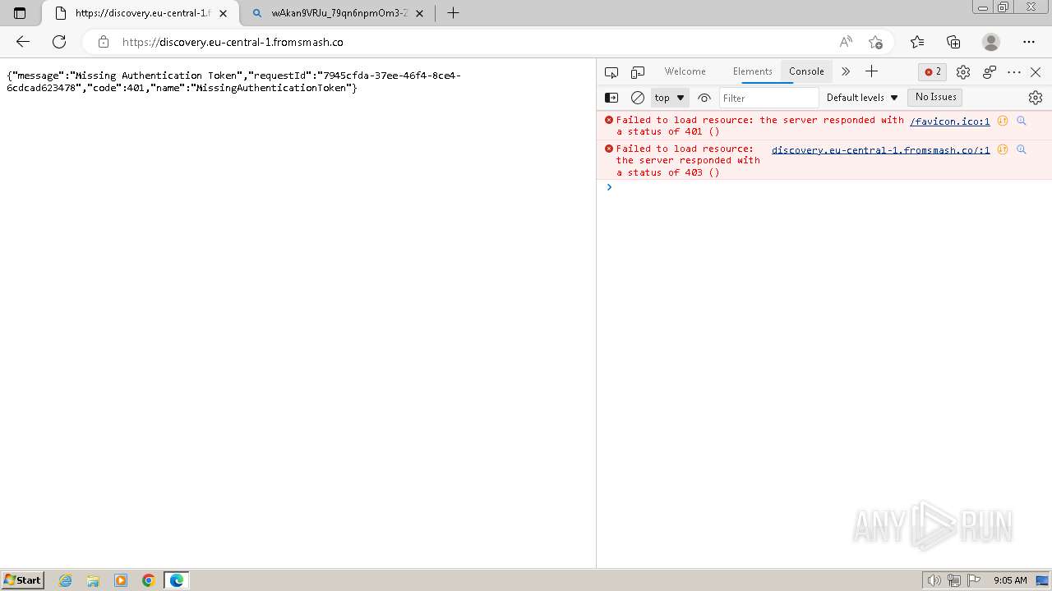Show more DevTools tabs chevron

click(846, 71)
